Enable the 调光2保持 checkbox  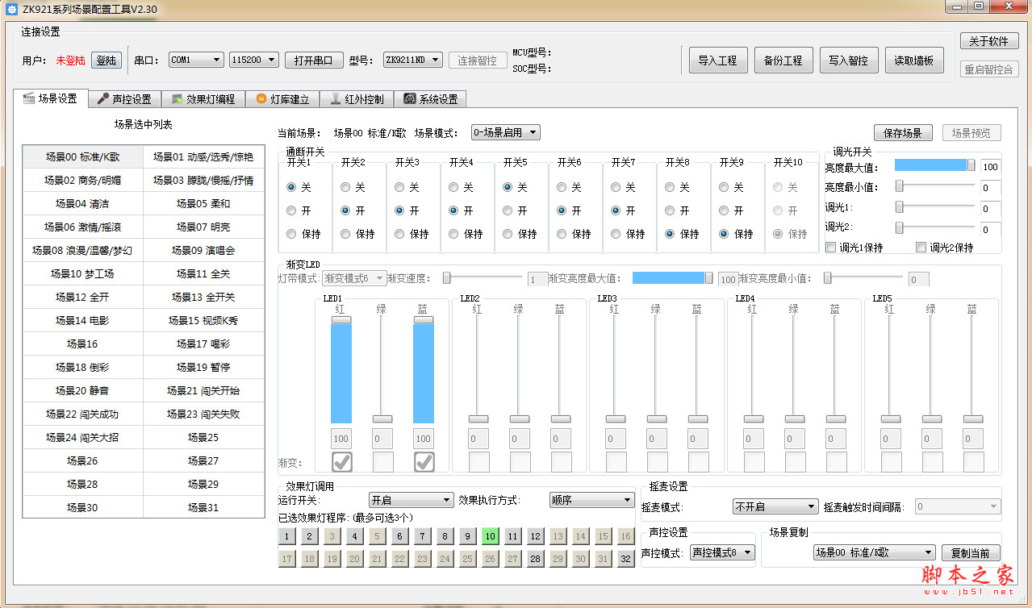(921, 248)
